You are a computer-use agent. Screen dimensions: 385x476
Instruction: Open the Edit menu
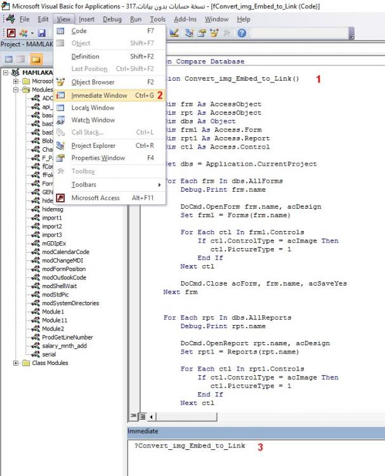[x=42, y=20]
